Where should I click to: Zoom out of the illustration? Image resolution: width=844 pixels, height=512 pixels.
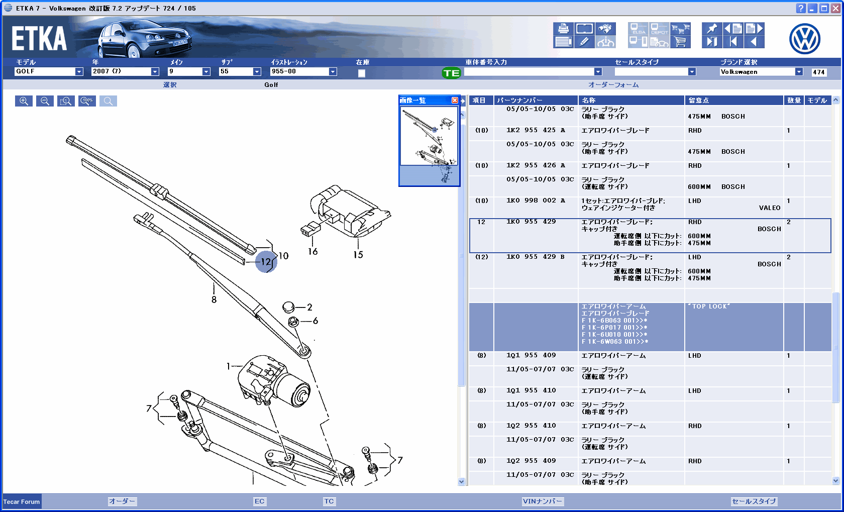(x=45, y=101)
